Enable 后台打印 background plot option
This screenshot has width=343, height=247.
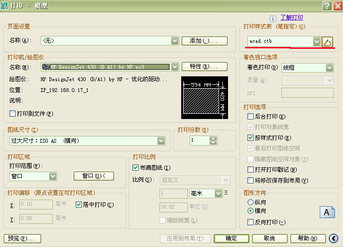point(250,116)
